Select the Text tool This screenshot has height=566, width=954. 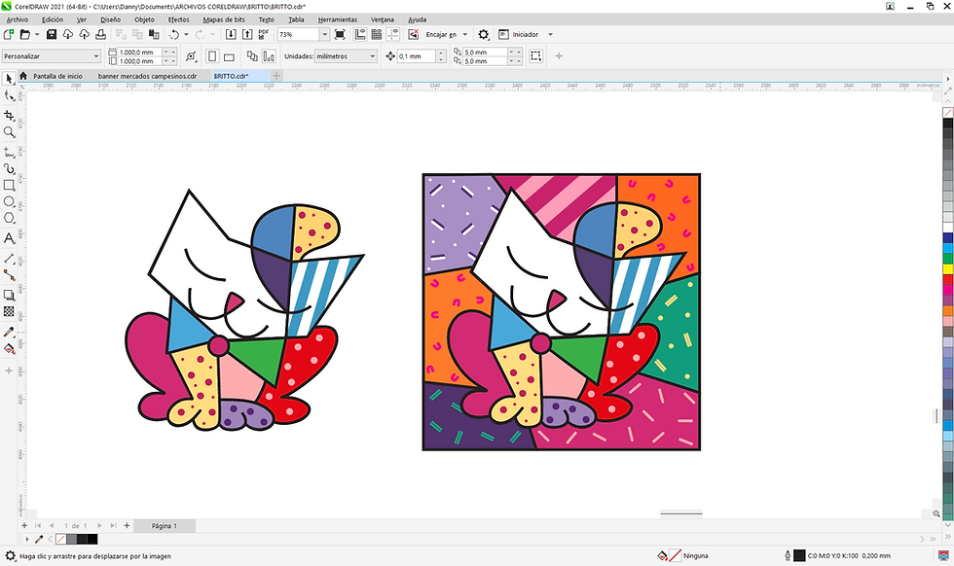pyautogui.click(x=9, y=238)
